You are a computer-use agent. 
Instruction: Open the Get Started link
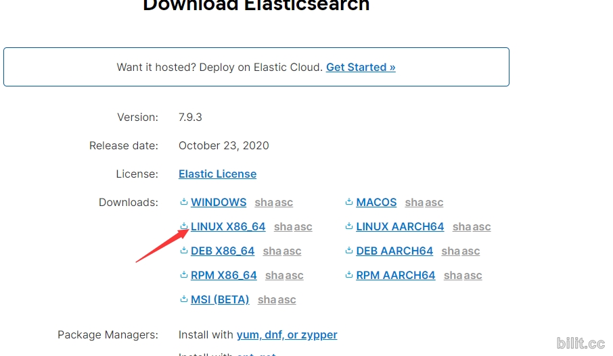pos(361,67)
